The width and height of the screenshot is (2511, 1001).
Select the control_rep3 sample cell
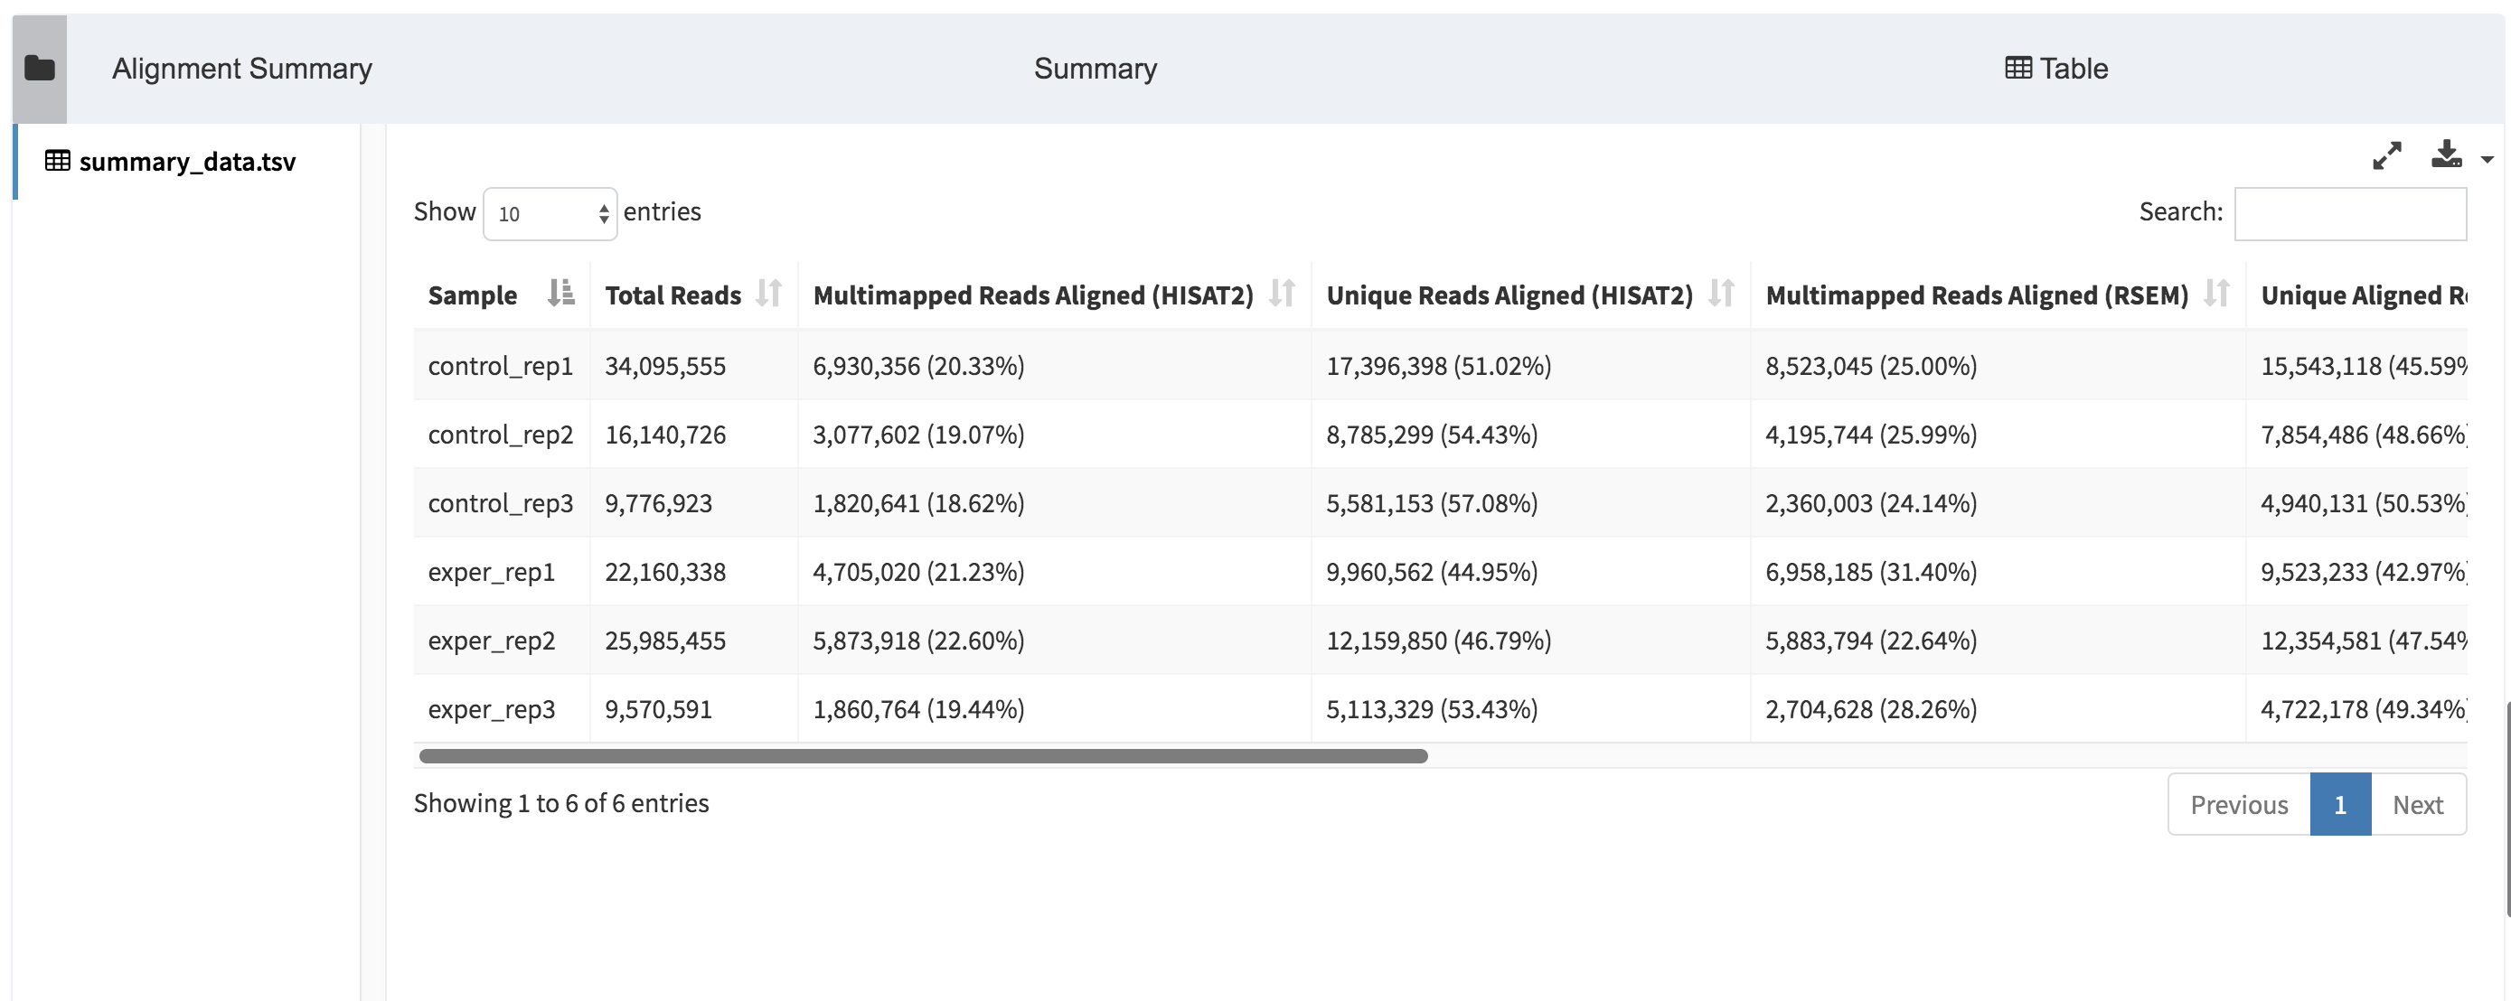[501, 503]
